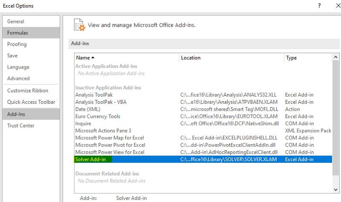Select the Analysis ToolPak - VBA row
The width and height of the screenshot is (341, 202).
pos(203,102)
